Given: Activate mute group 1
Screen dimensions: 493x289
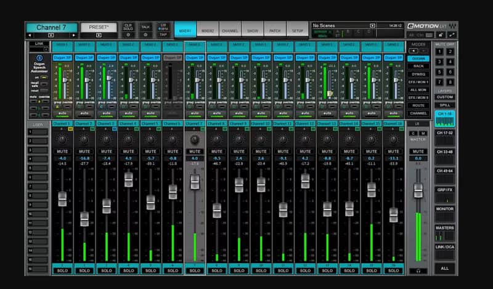Looking at the screenshot, I should point(439,52).
